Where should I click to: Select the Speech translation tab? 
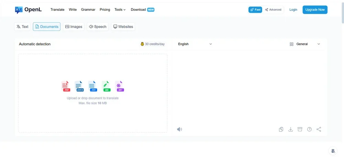pos(98,27)
